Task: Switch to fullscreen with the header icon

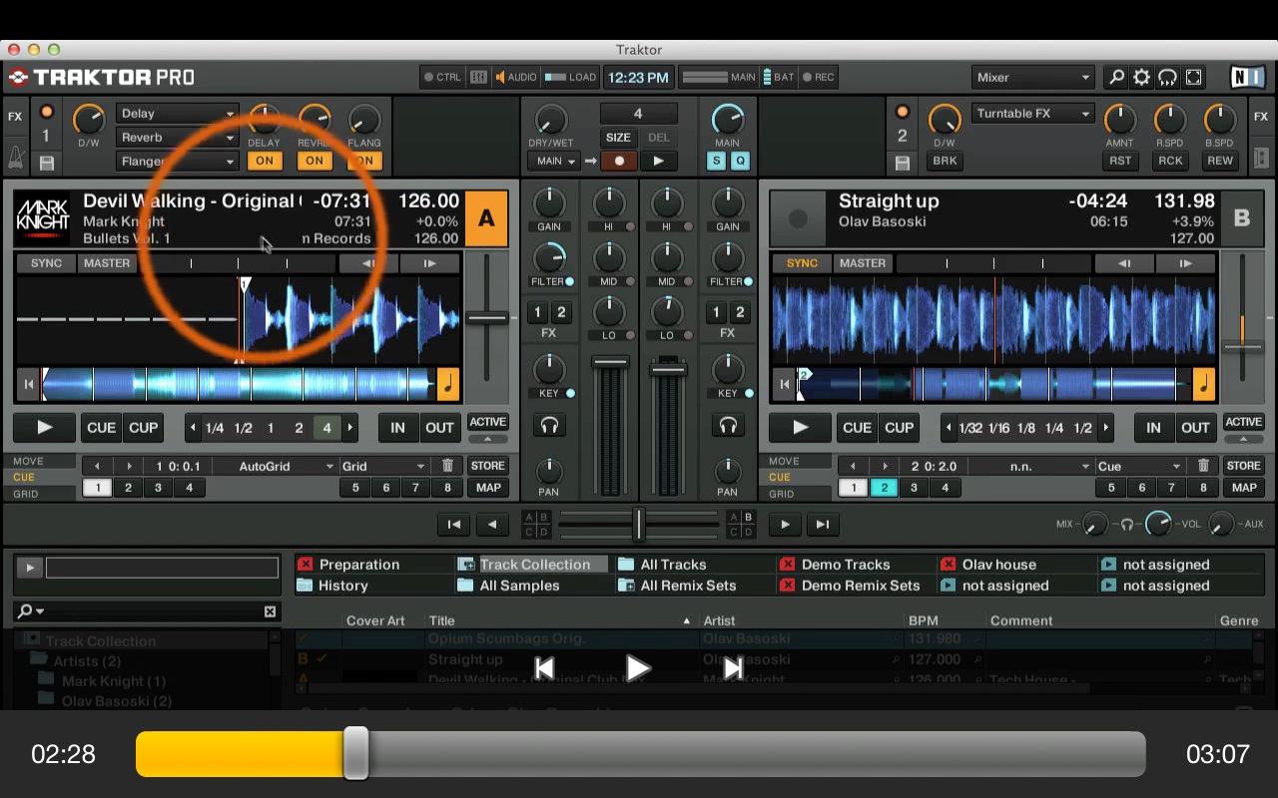Action: click(x=1193, y=77)
